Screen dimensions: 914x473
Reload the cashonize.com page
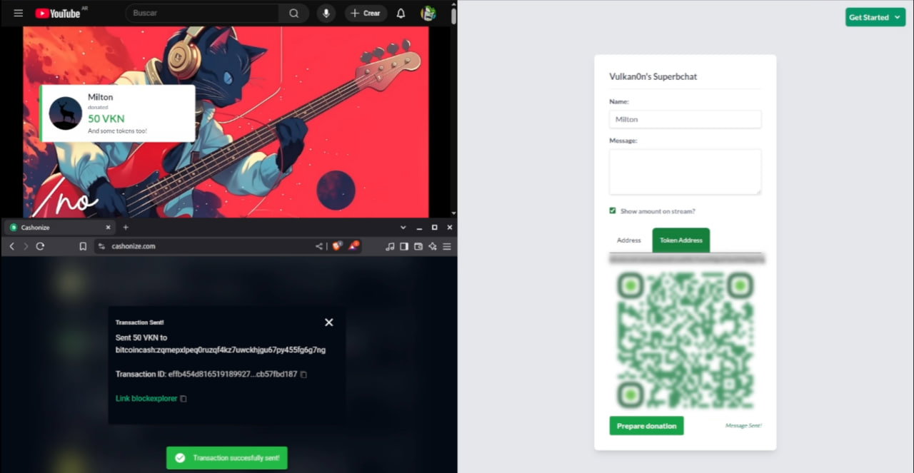pyautogui.click(x=40, y=246)
